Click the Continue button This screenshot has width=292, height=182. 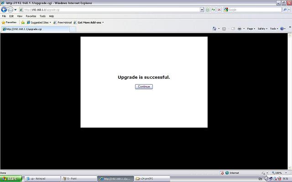pyautogui.click(x=144, y=86)
